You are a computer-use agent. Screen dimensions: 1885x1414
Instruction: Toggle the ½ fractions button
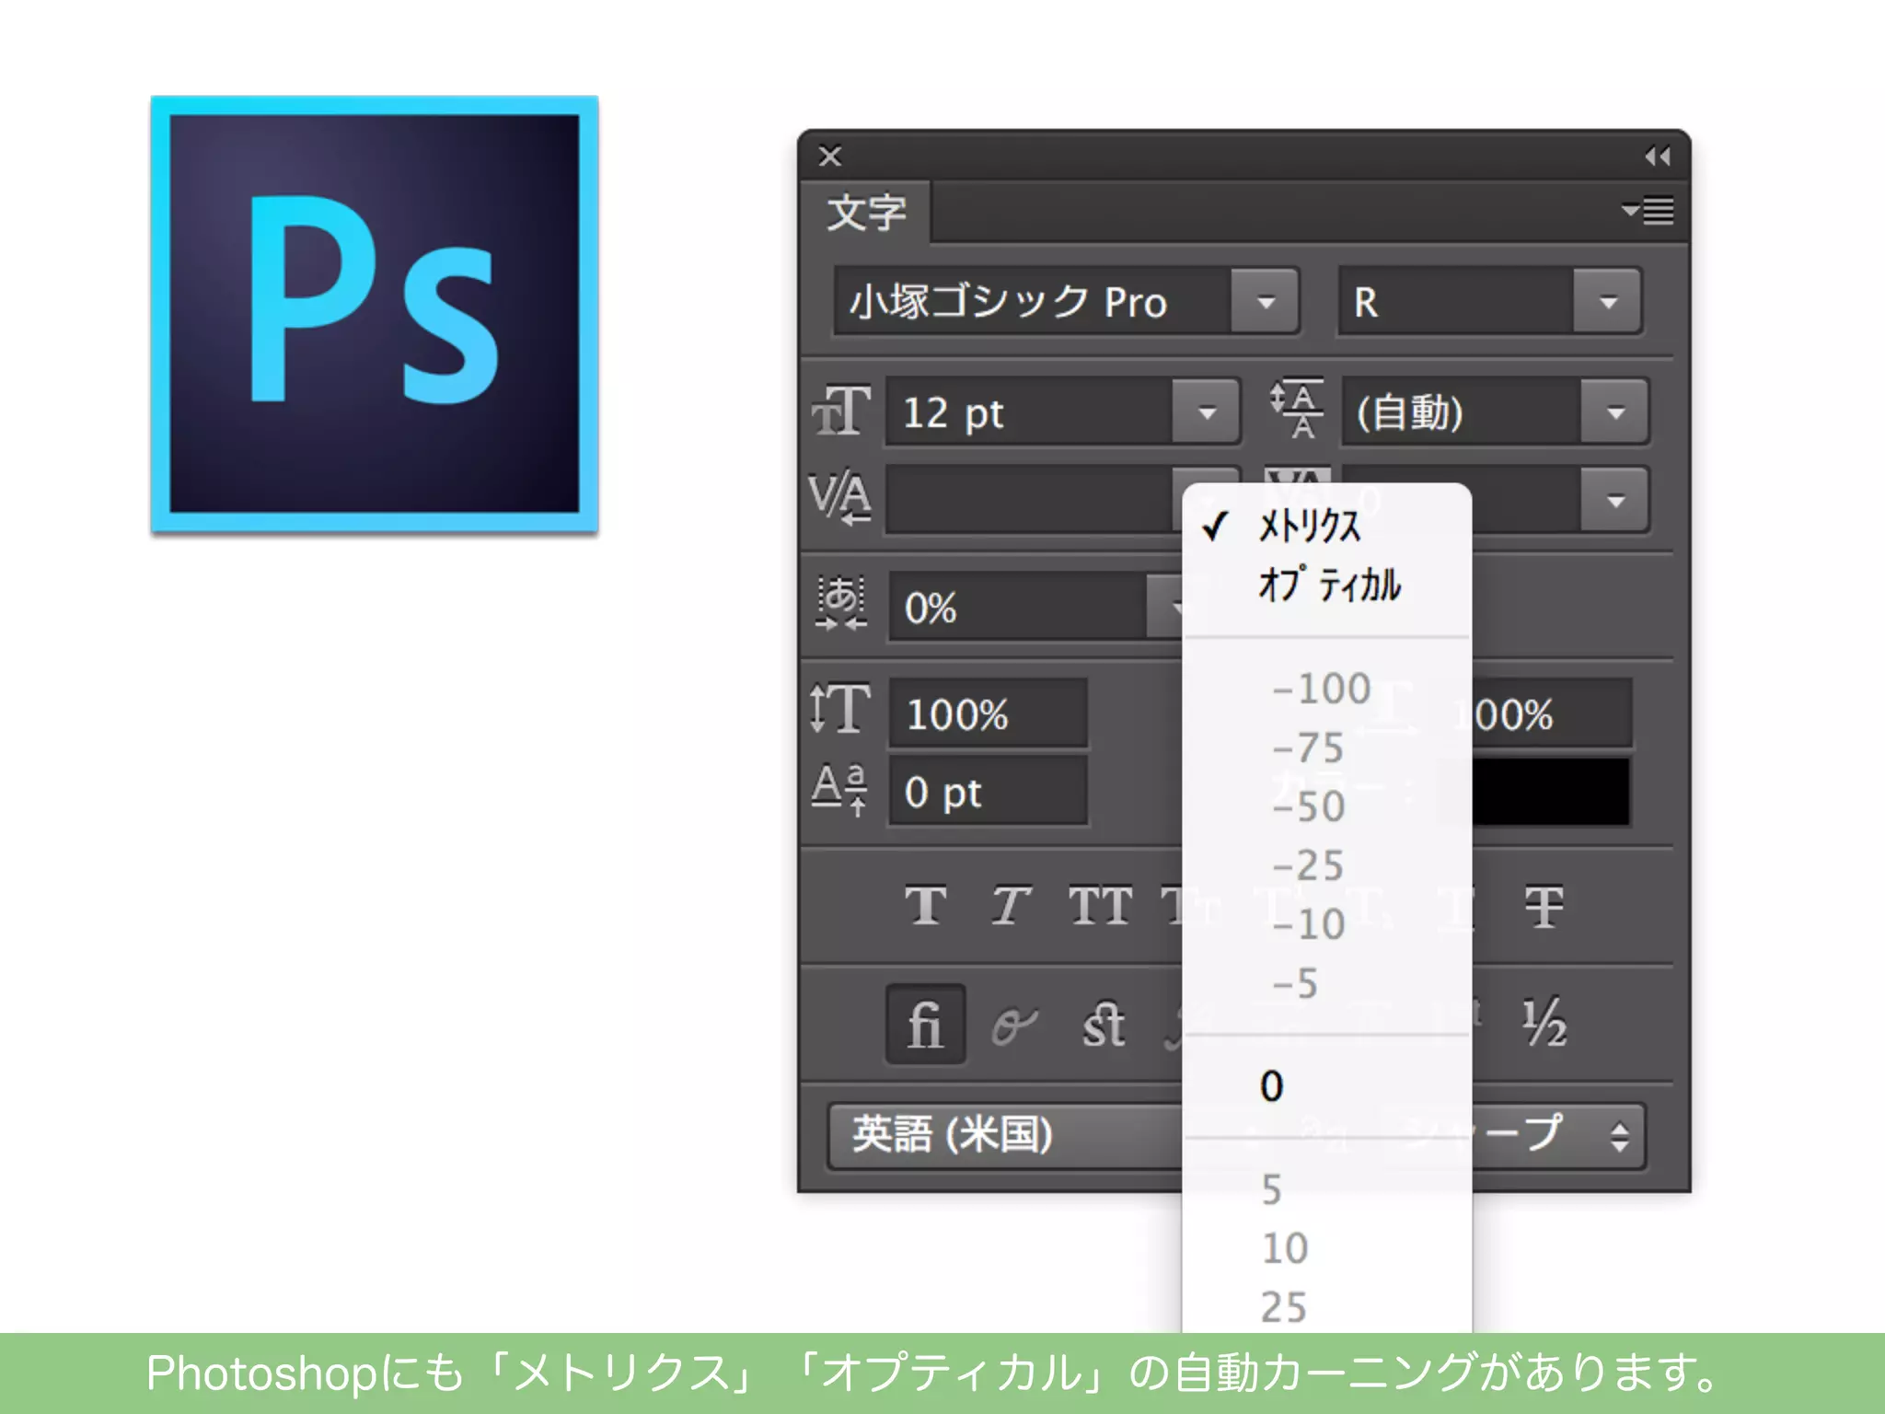[x=1544, y=1023]
